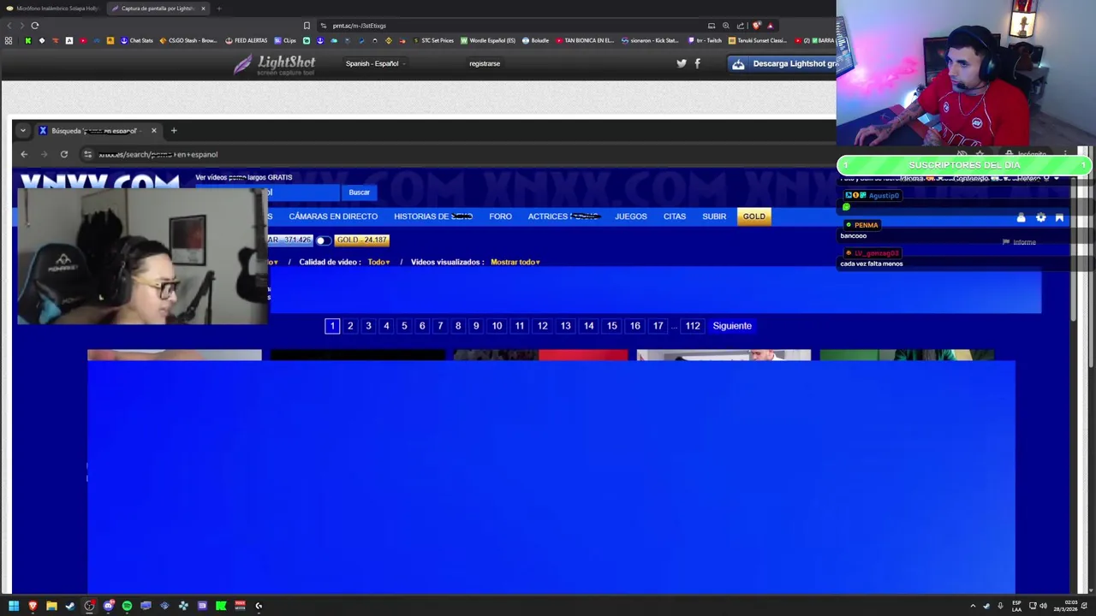This screenshot has width=1096, height=616.
Task: Jump to page 112 in pagination
Action: (x=693, y=326)
